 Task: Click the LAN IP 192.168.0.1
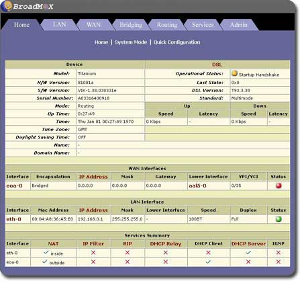[91, 219]
